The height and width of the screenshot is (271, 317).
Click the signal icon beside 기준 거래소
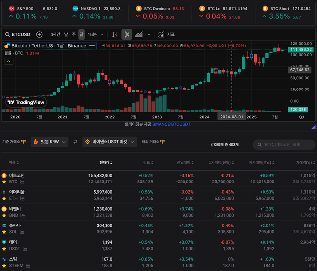coord(23,142)
